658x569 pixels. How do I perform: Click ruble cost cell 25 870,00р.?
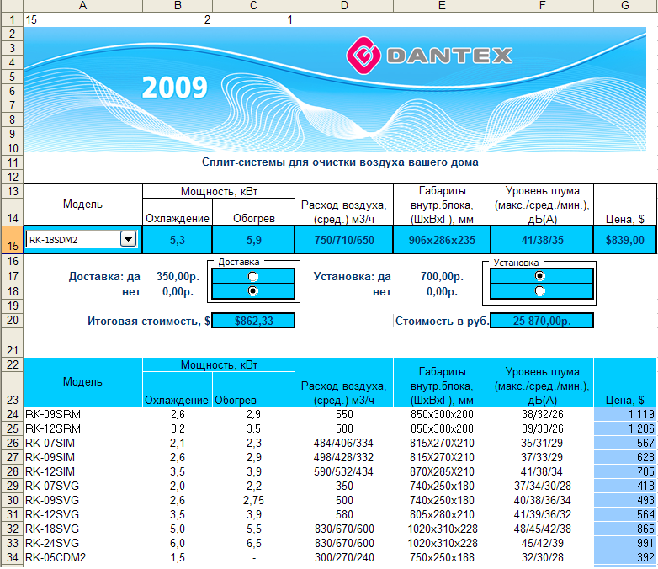tap(542, 321)
